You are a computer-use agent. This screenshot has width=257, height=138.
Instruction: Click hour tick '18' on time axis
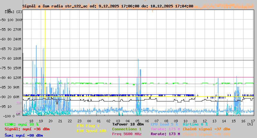pos(31,121)
